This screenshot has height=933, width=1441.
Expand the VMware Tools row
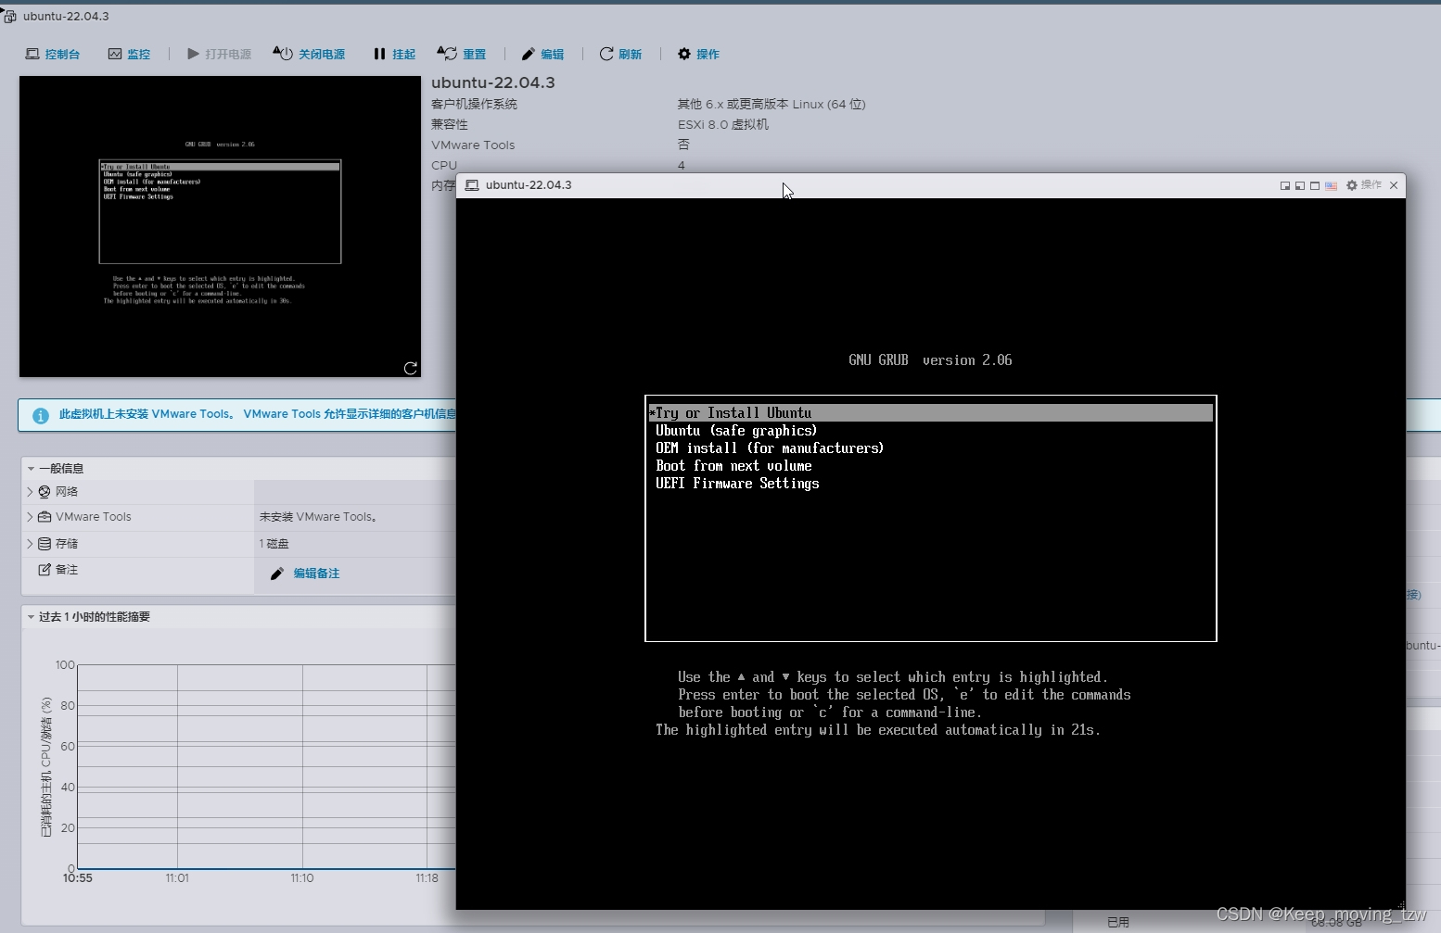tap(30, 517)
